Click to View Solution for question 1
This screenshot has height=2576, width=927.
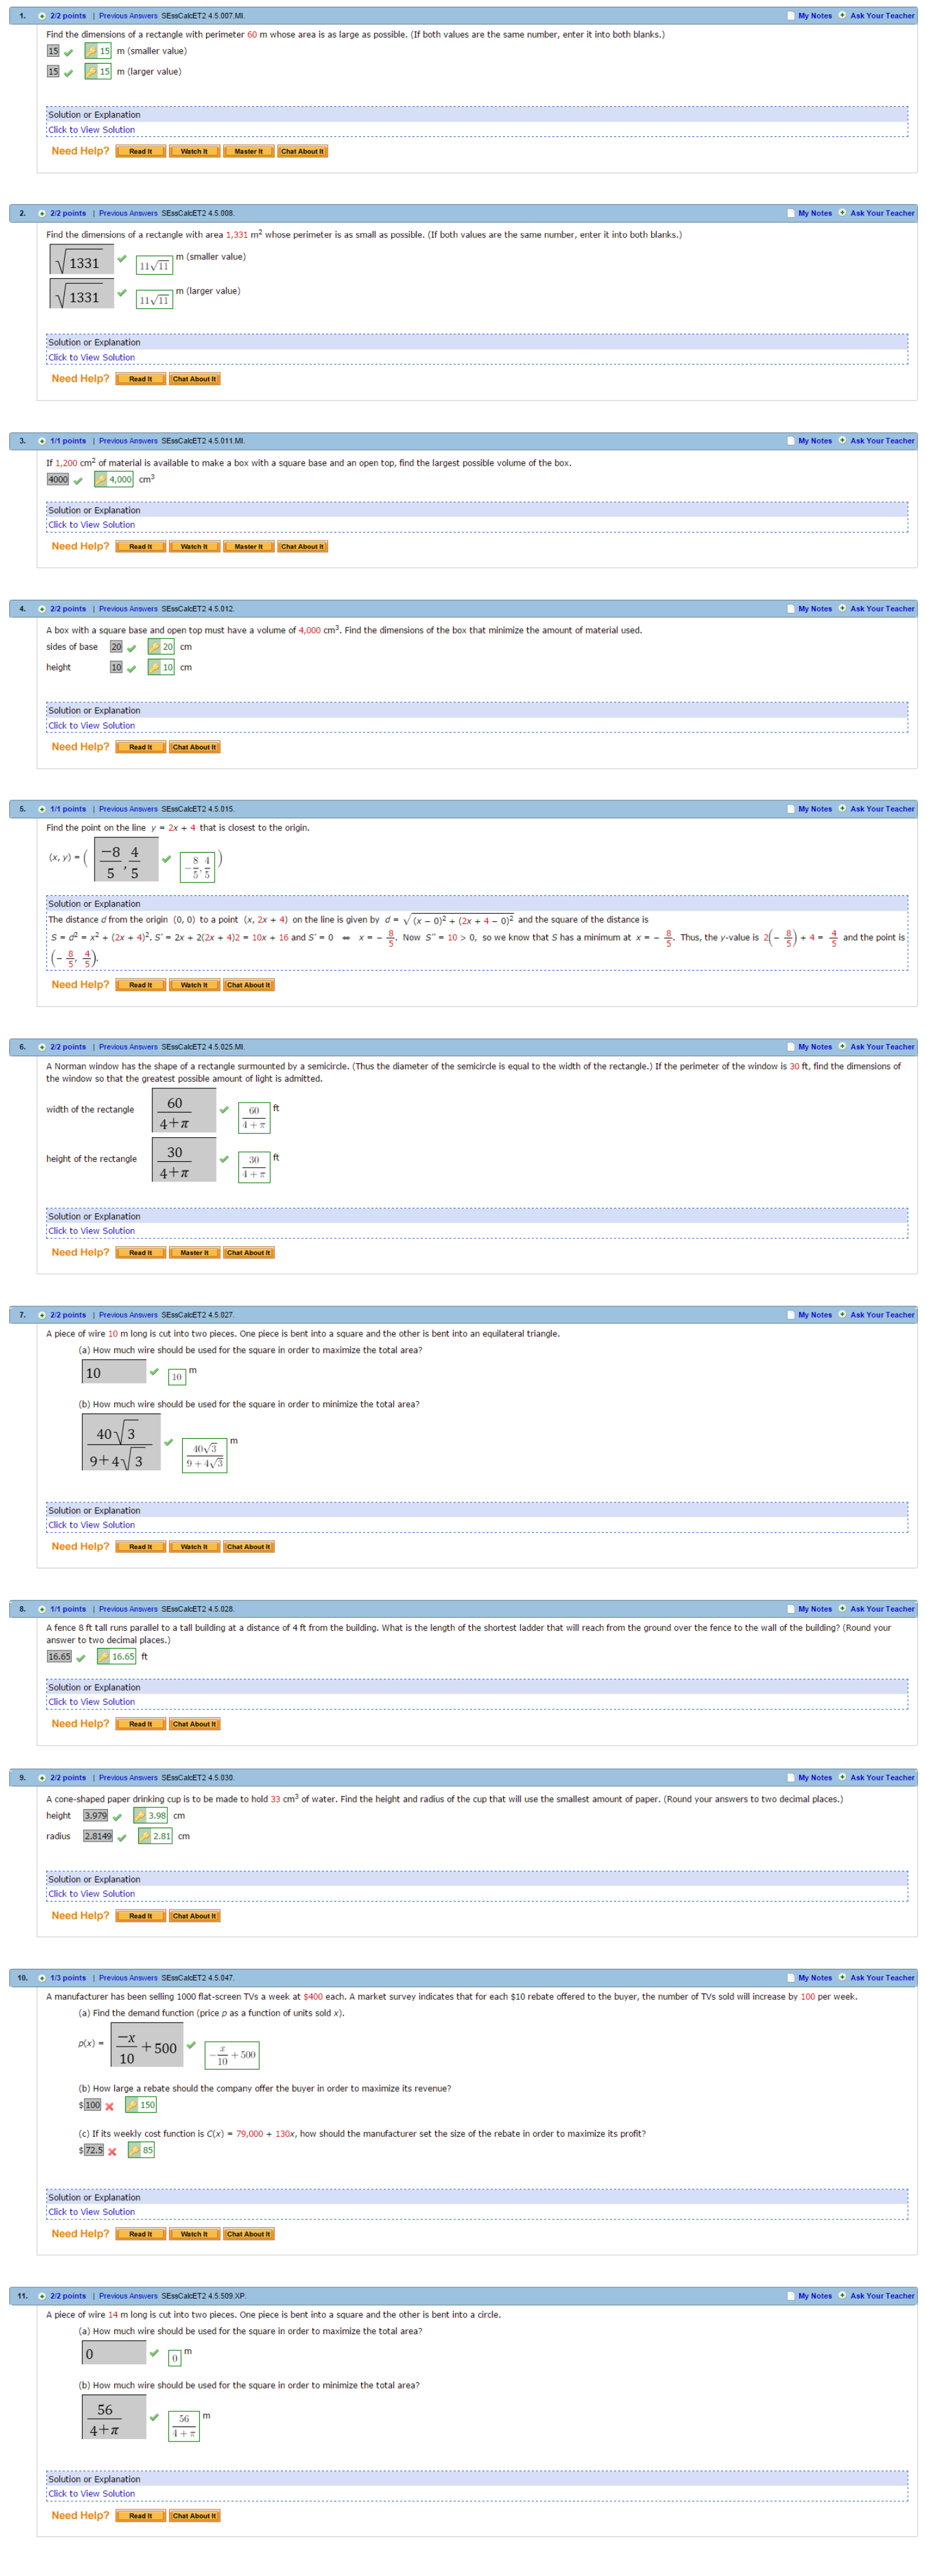91,130
